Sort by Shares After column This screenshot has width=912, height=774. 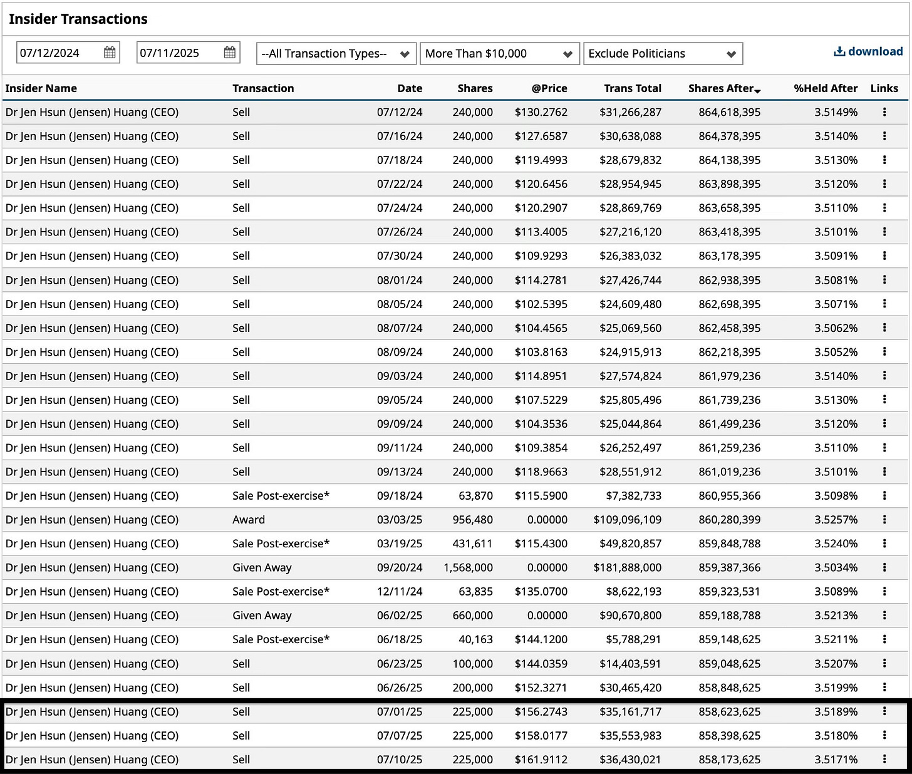(724, 88)
